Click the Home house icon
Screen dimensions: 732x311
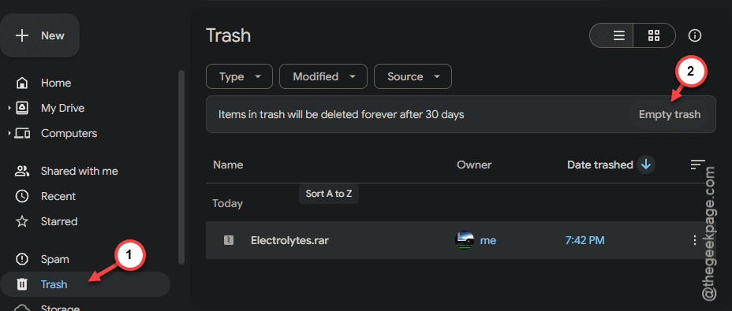click(x=22, y=83)
